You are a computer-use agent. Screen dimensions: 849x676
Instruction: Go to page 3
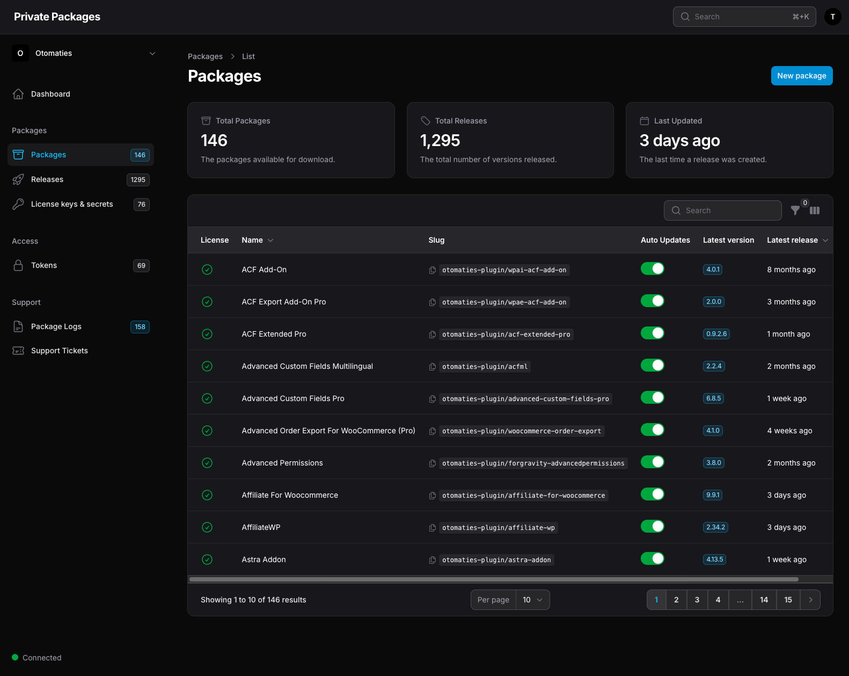point(697,600)
